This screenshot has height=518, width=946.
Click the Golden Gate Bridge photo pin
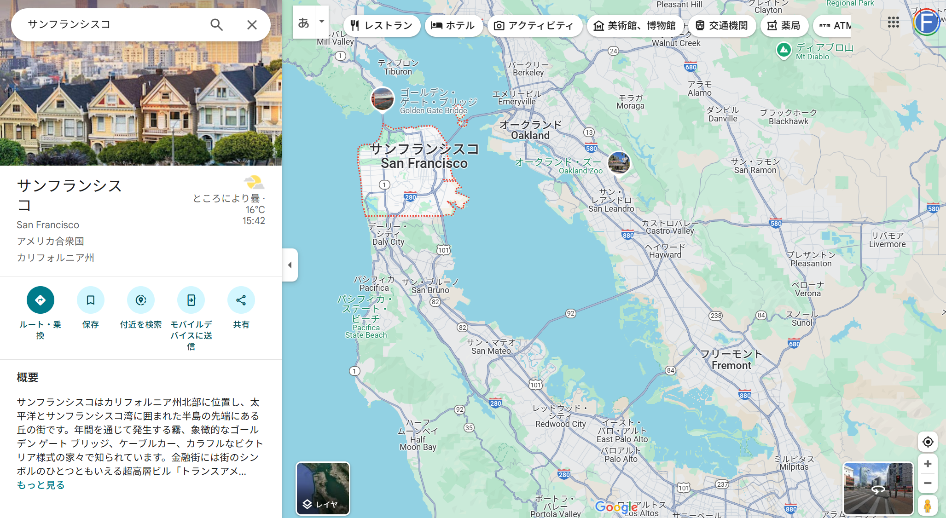click(x=383, y=99)
